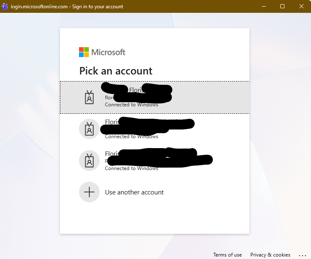This screenshot has height=259, width=311.
Task: Click the 'Pick an account' heading
Action: tap(116, 71)
